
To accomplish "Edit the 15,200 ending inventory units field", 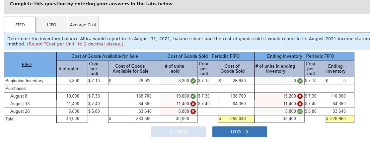I will 279,96.
